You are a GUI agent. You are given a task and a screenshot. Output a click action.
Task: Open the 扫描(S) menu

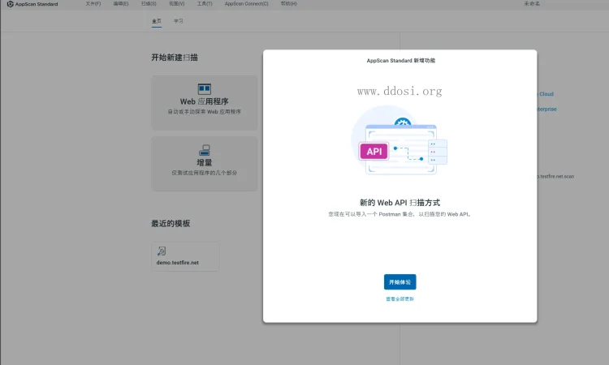tap(149, 3)
